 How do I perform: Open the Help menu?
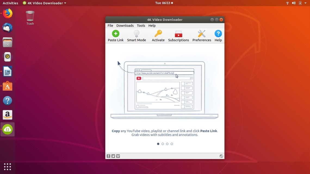152,26
